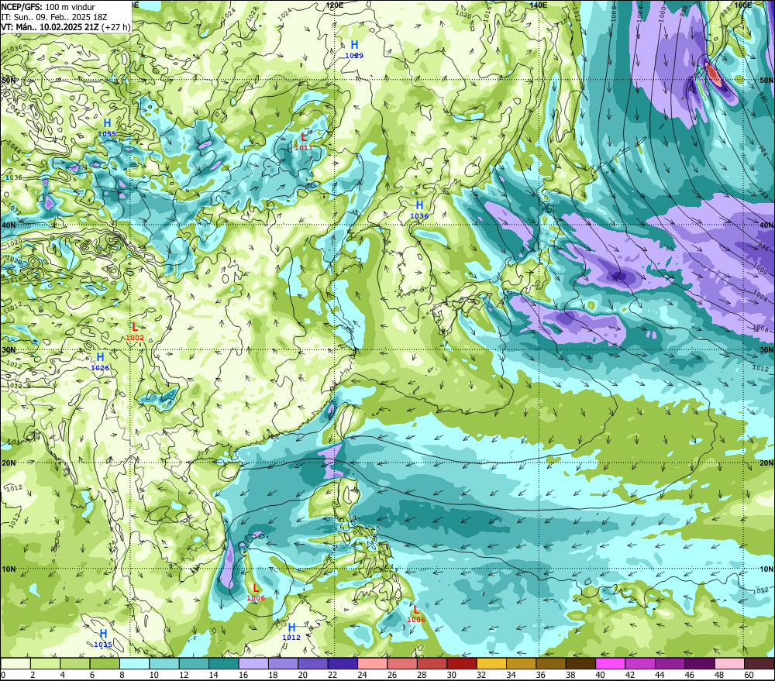Viewport: 775px width, 681px height.
Task: Click the dark brown 38–40 legend swatch
Action: pyautogui.click(x=581, y=663)
